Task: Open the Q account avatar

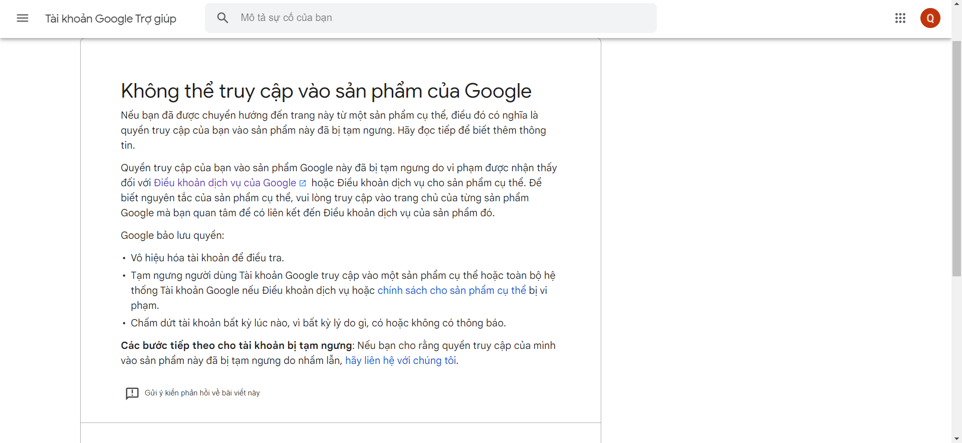Action: point(930,19)
